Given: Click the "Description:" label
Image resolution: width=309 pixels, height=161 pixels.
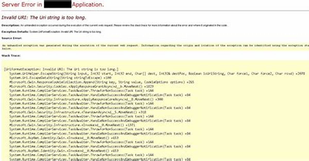Looking at the screenshot, I should [x=11, y=25].
